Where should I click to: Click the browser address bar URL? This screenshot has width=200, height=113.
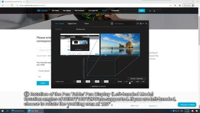[32, 5]
